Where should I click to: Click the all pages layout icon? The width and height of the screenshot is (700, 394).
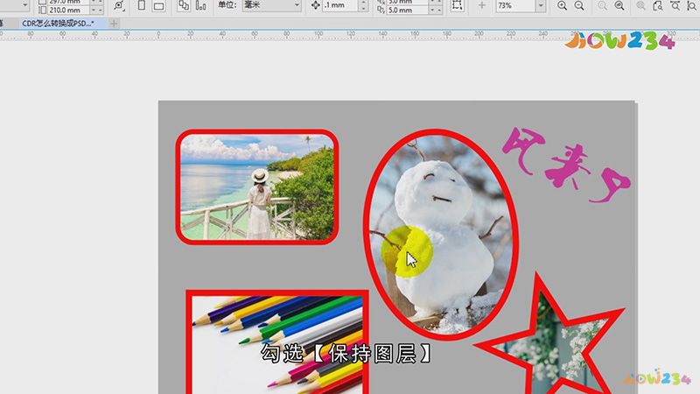tap(184, 5)
